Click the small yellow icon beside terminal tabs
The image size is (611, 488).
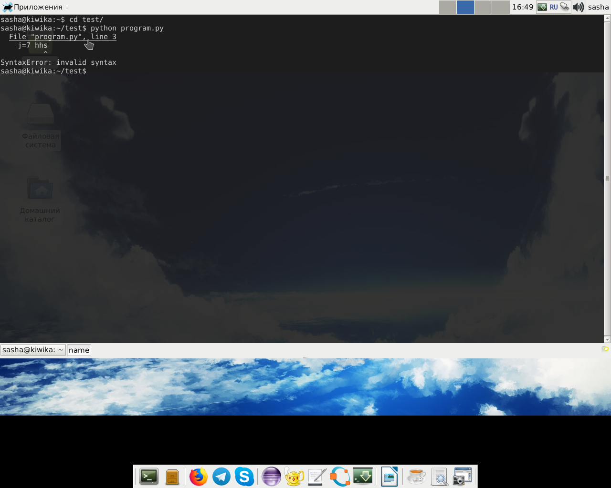click(x=605, y=349)
